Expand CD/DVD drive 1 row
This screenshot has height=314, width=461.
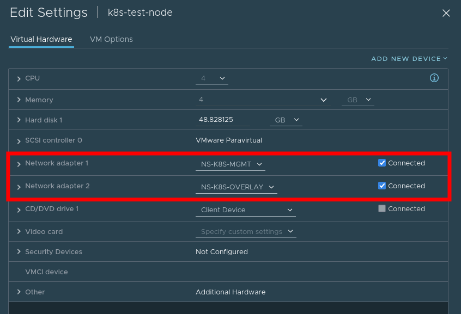(19, 210)
